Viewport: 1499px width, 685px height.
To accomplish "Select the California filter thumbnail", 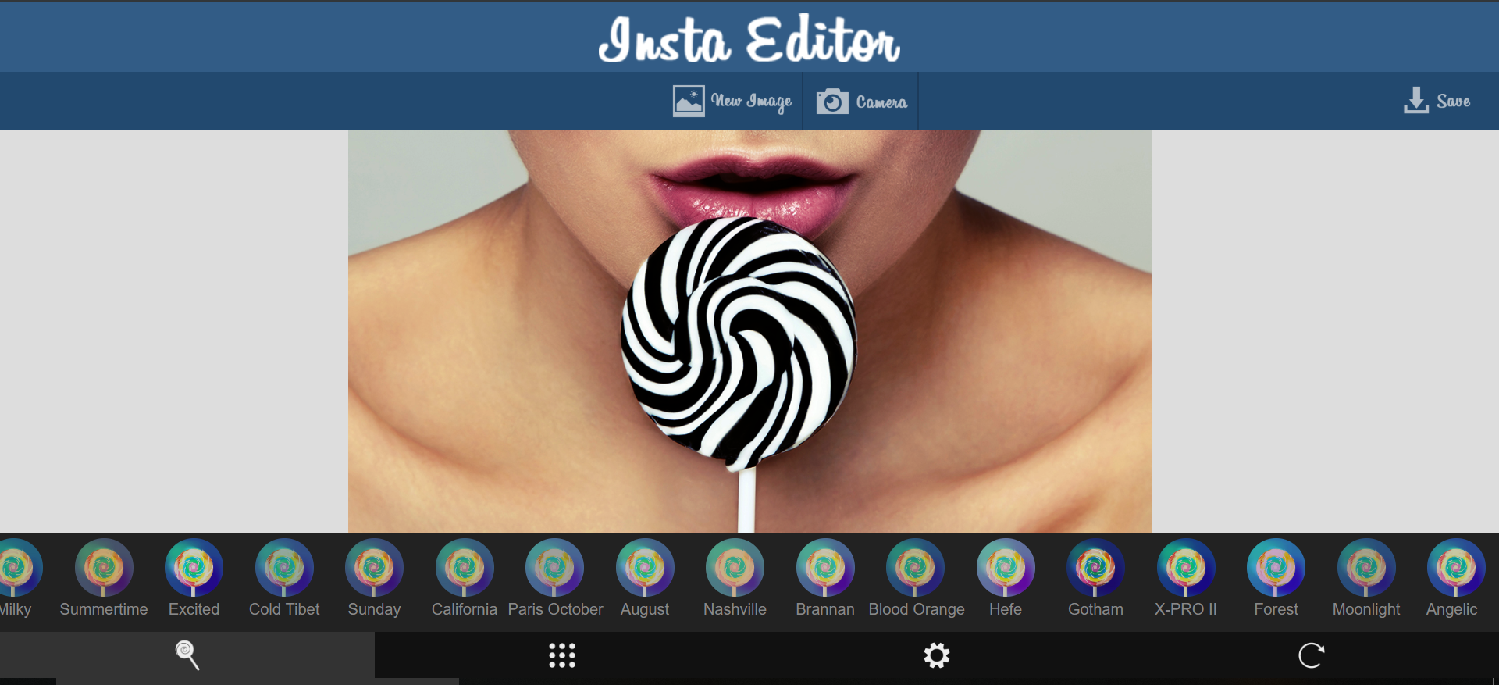I will pos(465,568).
